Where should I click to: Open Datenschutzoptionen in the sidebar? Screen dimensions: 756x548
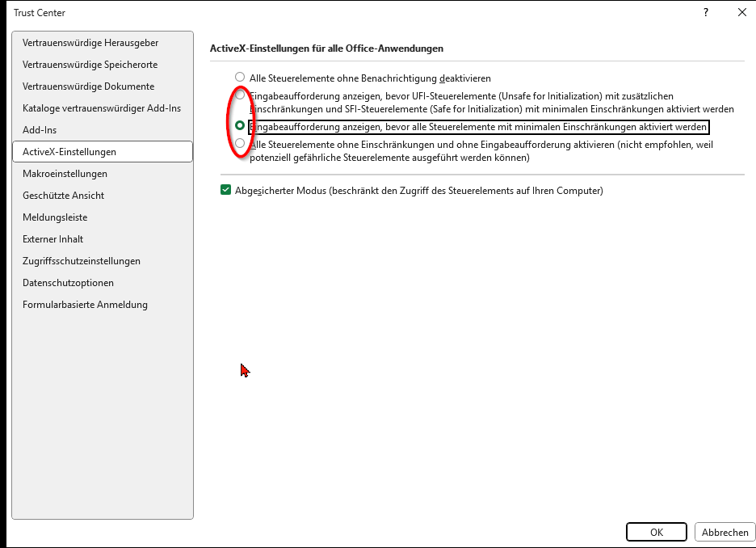point(68,283)
